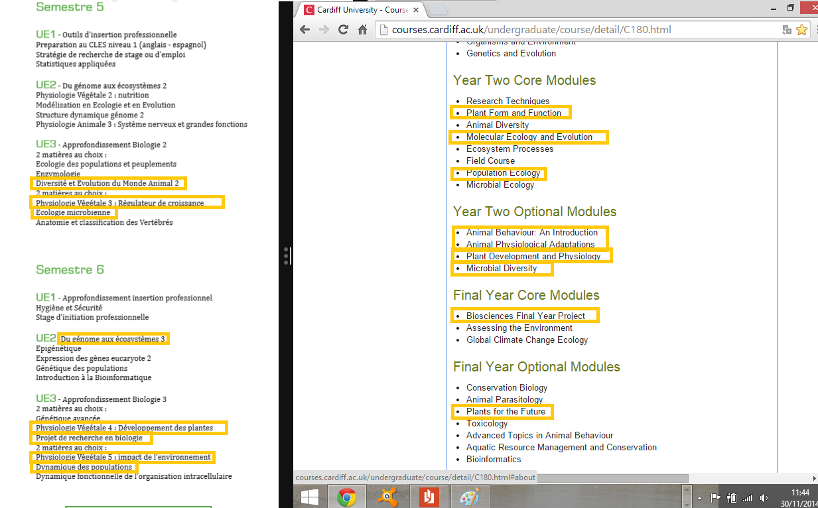818x508 pixels.
Task: Open the Action Center flag icon
Action: tap(715, 497)
